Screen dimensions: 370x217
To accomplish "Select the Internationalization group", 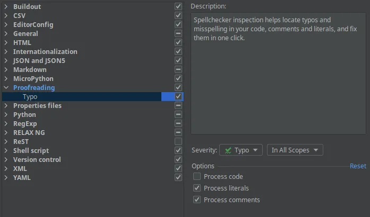I will 45,52.
